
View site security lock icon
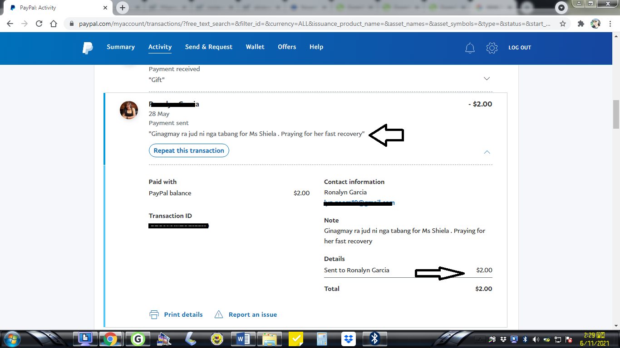[x=72, y=24]
